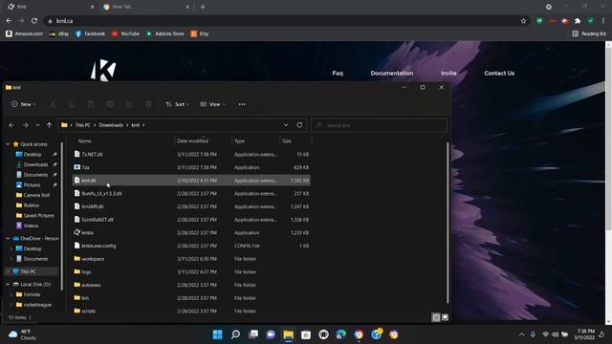Image resolution: width=612 pixels, height=344 pixels.
Task: Open the Faq page on website
Action: click(x=338, y=73)
